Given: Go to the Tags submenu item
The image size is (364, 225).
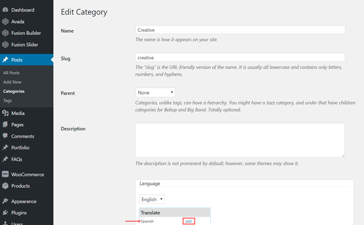Looking at the screenshot, I should [7, 100].
